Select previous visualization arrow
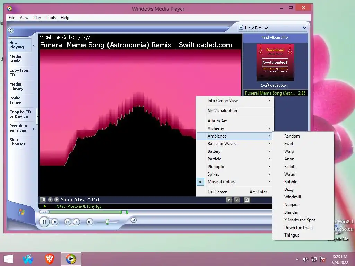355x266 pixels. click(50, 200)
